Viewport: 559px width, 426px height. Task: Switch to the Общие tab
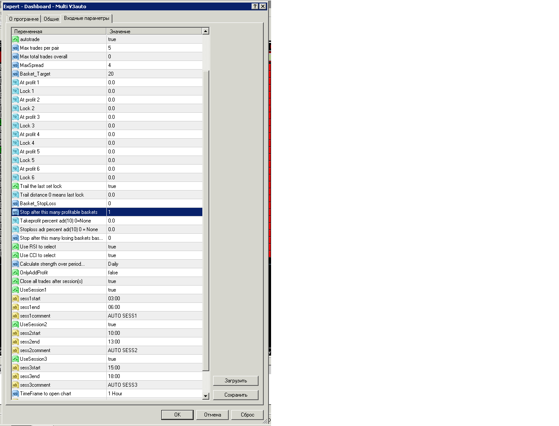click(x=51, y=19)
